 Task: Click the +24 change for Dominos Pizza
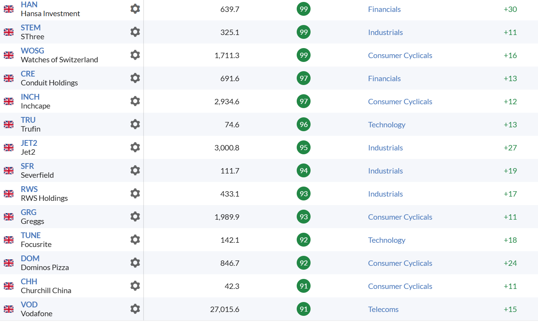tap(510, 263)
